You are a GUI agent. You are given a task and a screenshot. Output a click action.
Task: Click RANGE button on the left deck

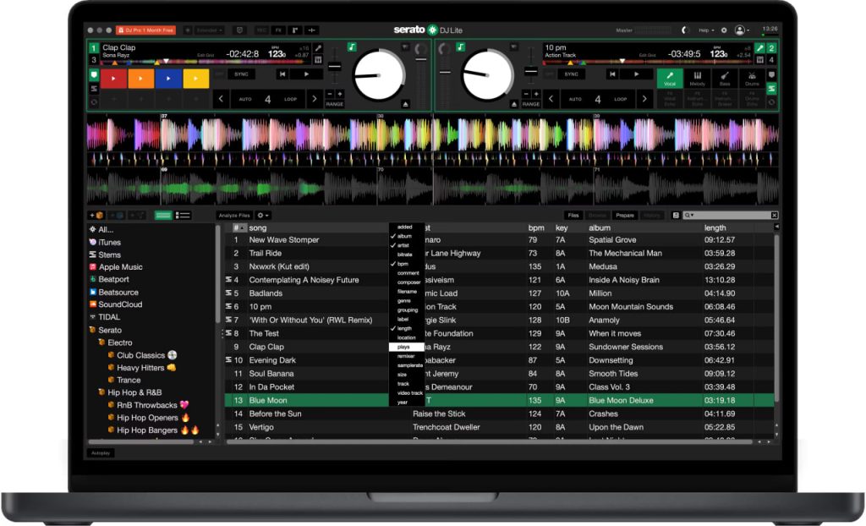click(x=334, y=104)
